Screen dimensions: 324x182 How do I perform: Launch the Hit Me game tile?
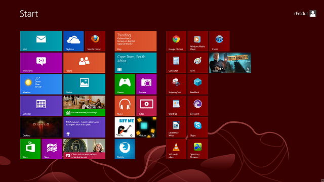125,127
